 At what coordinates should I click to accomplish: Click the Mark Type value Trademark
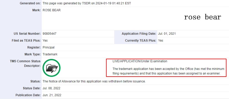pos(50,54)
